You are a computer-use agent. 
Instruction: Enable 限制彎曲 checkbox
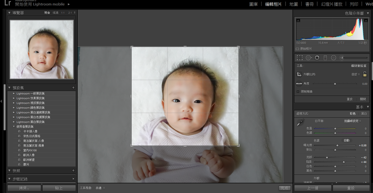tap(298, 91)
